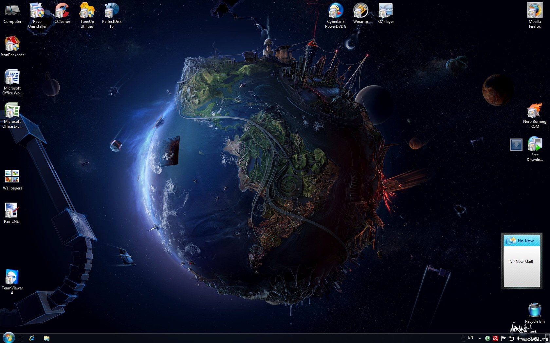This screenshot has height=343, width=550.
Task: Open the uTorrent tray icon
Action: click(487, 338)
